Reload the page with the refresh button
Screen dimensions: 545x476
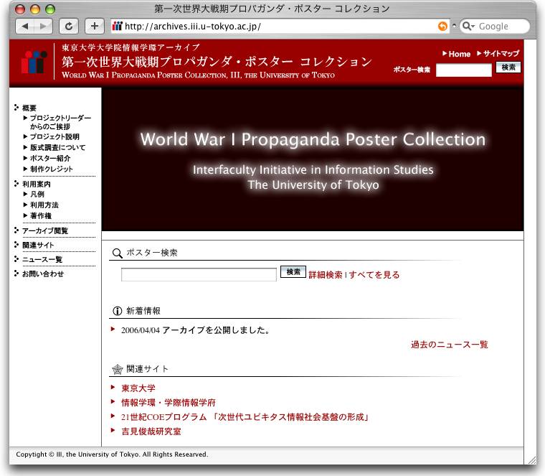[x=69, y=27]
